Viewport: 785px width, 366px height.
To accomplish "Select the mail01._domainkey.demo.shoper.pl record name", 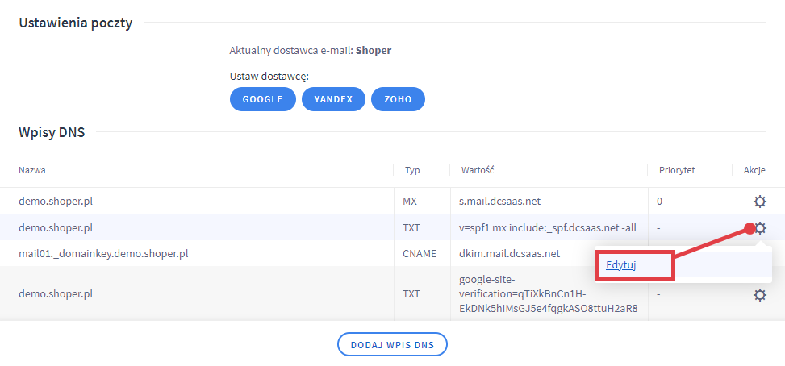I will tap(102, 254).
